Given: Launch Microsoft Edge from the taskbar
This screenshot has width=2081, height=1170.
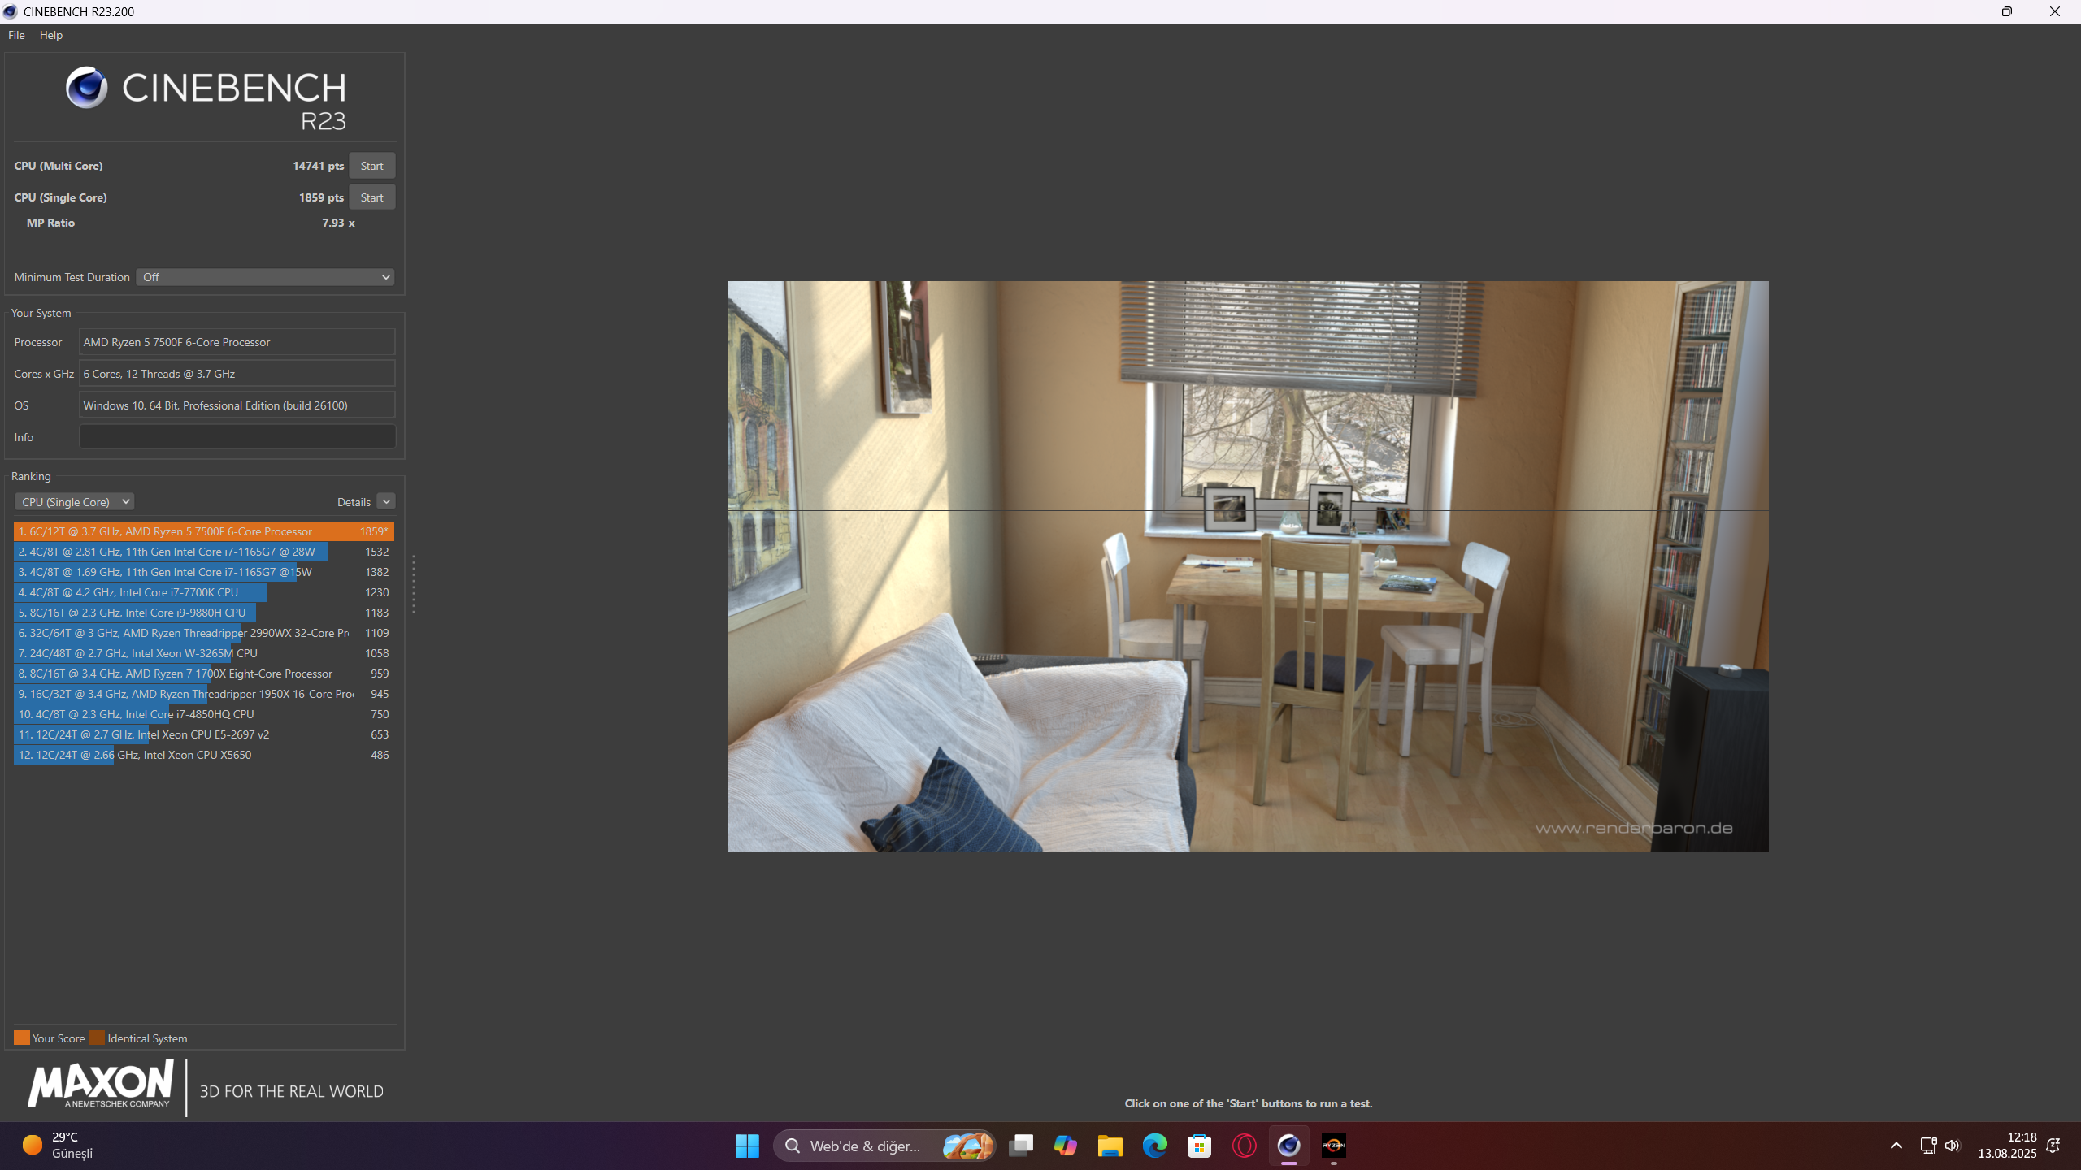Looking at the screenshot, I should coord(1155,1146).
